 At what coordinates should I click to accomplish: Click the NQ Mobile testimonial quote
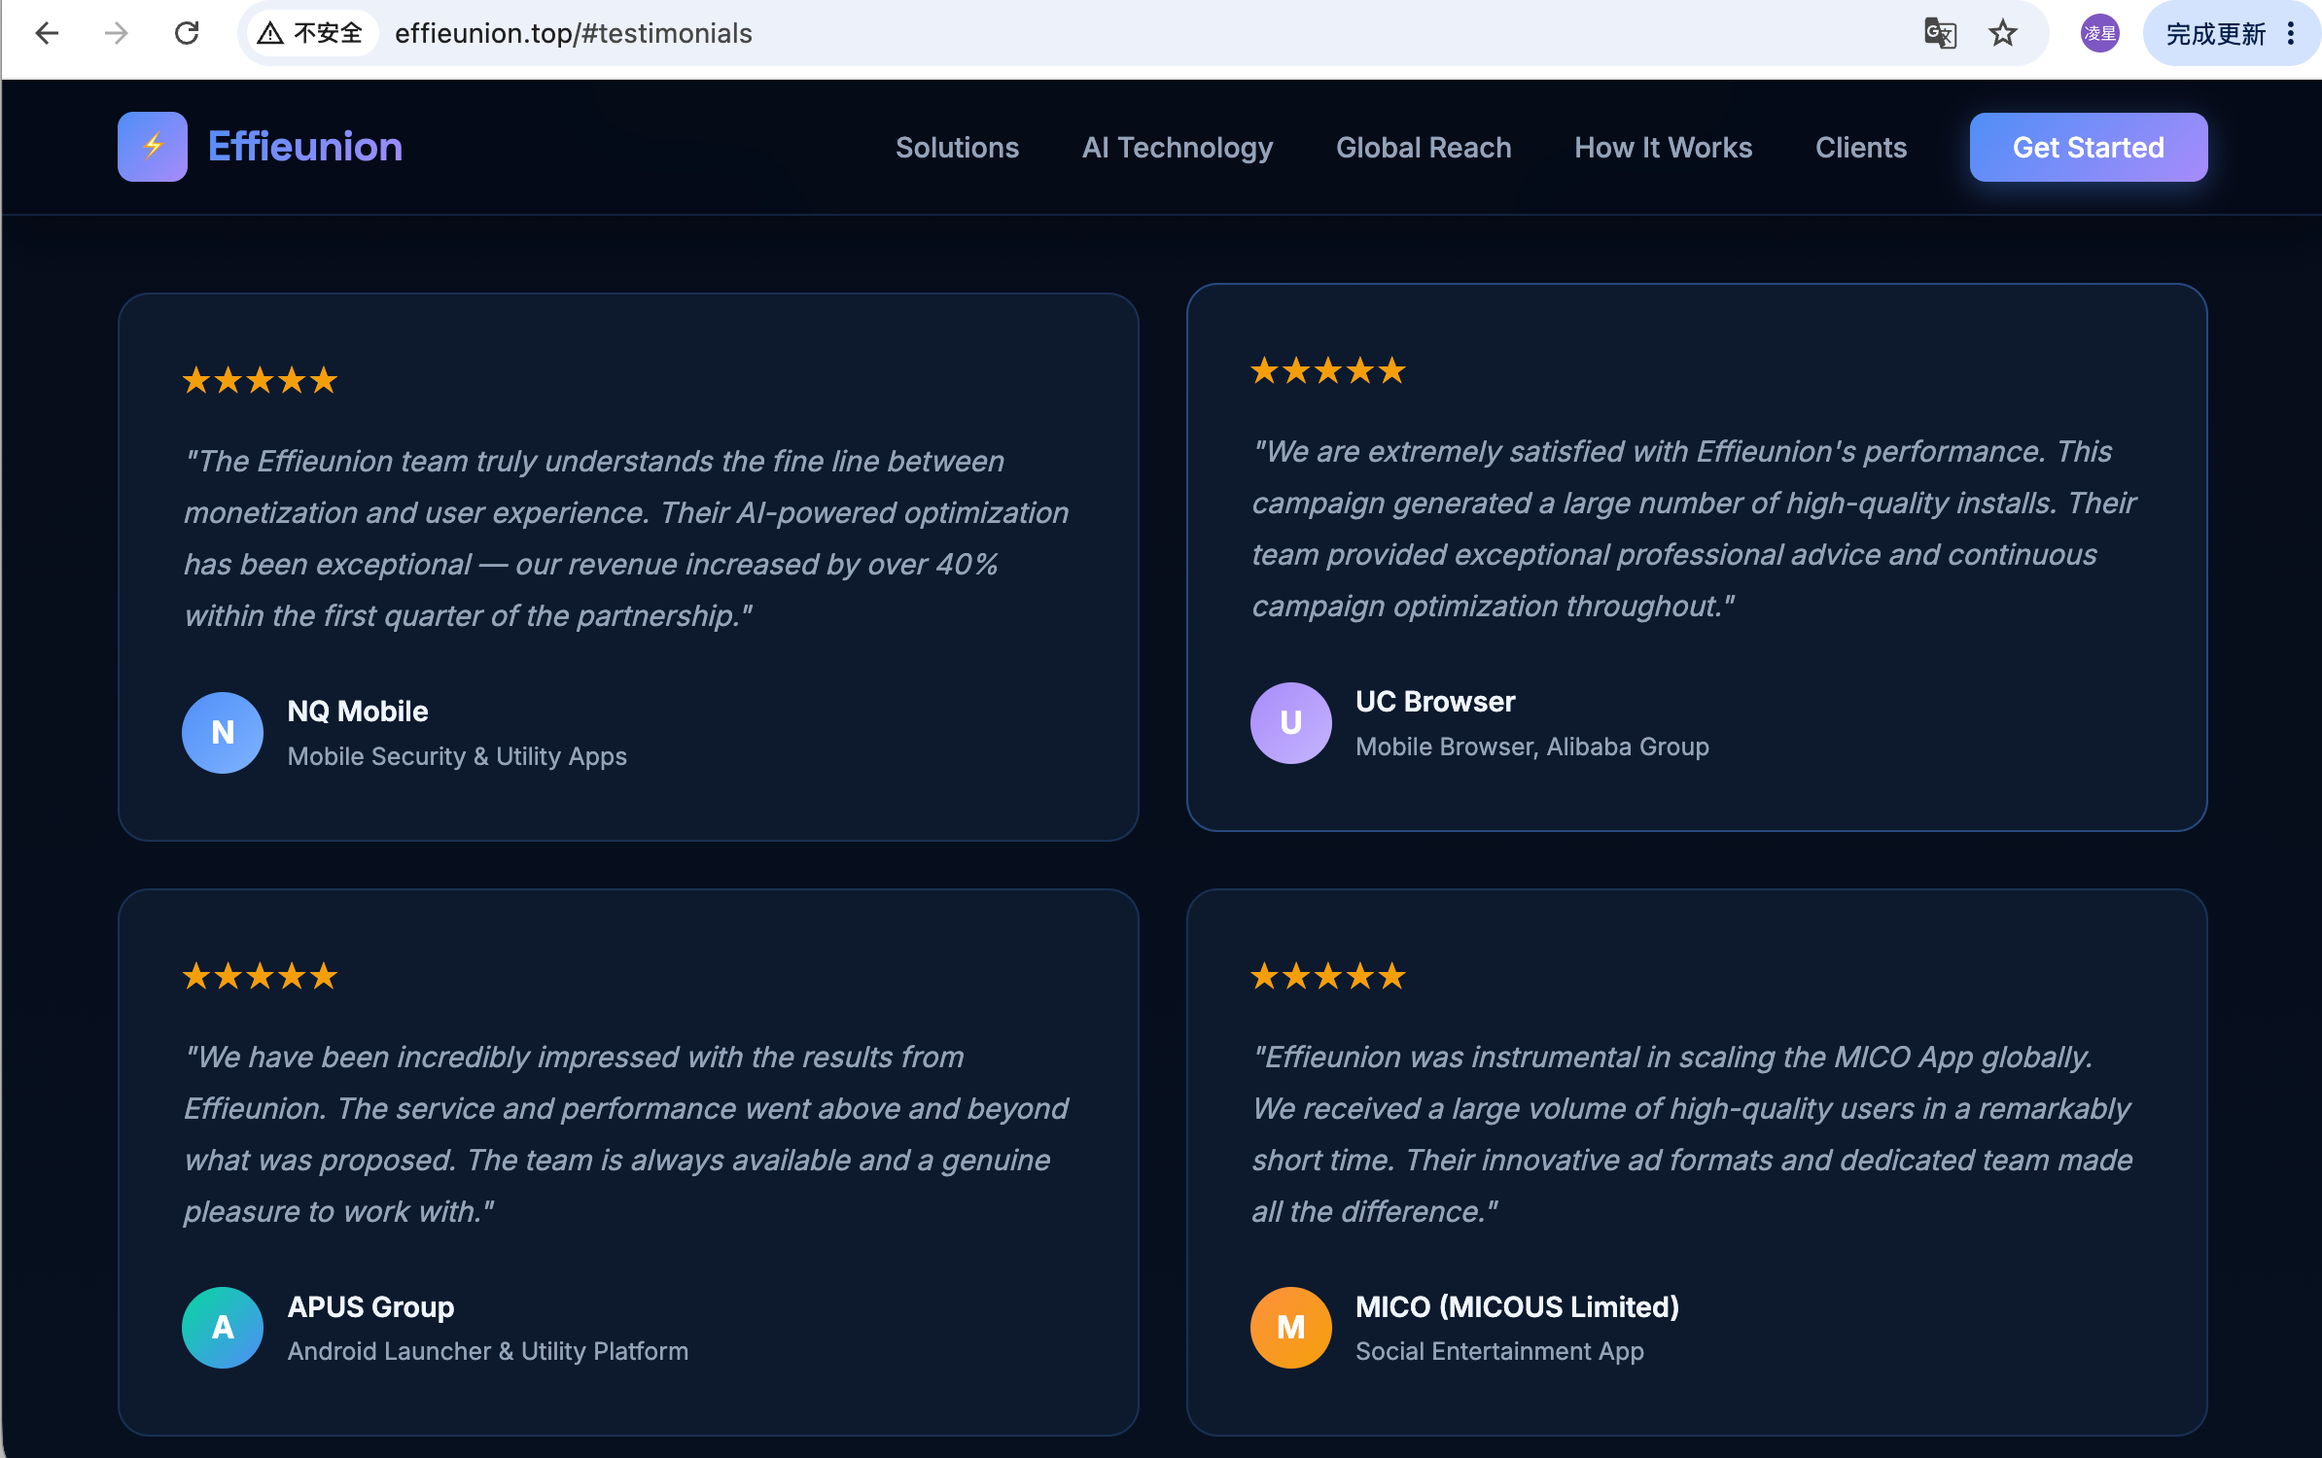pyautogui.click(x=626, y=538)
